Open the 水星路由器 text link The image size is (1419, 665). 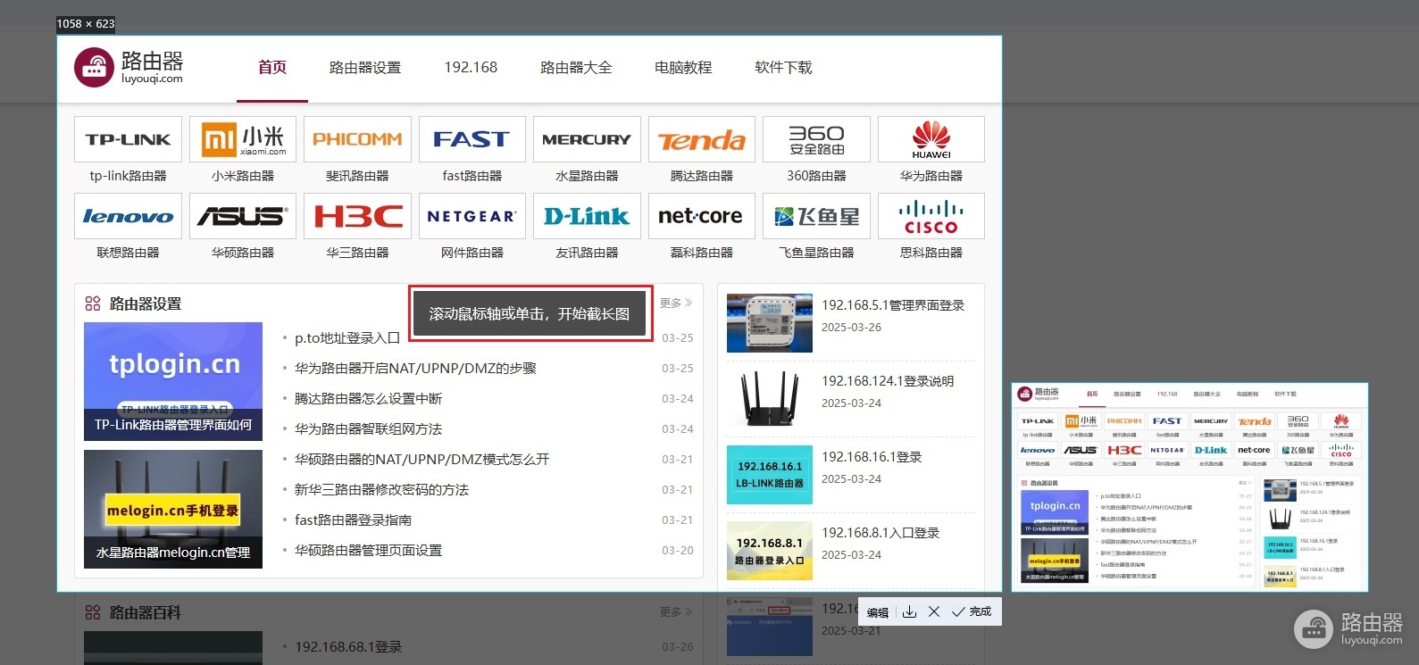coord(587,176)
